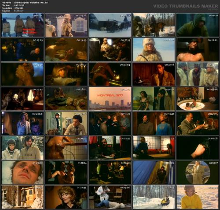Click the File Size line in the header
This screenshot has width=220, height=210.
[x=13, y=5]
